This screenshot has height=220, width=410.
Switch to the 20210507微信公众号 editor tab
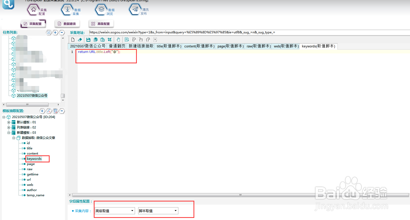pos(87,46)
